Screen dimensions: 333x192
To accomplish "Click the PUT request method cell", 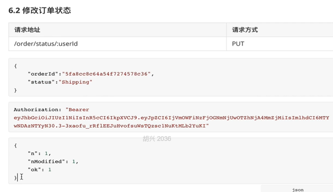I will 238,44.
